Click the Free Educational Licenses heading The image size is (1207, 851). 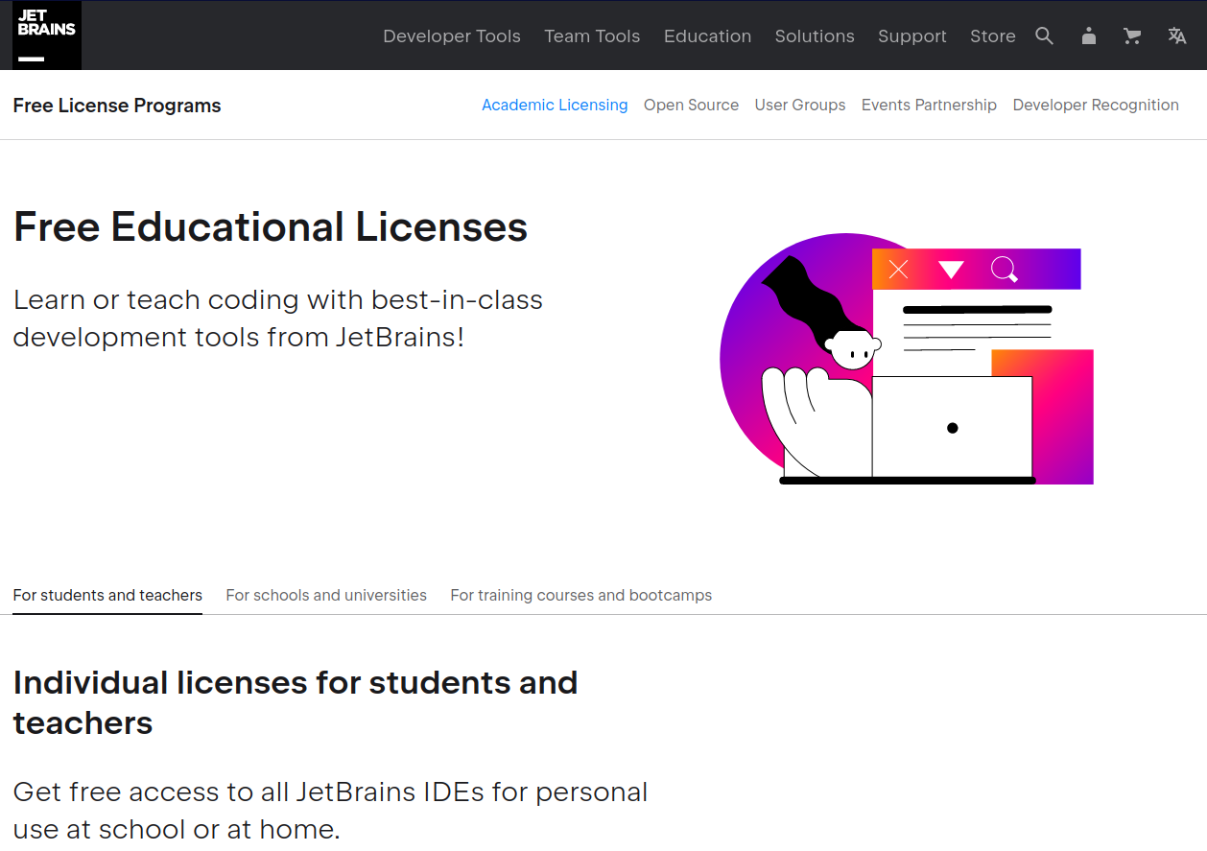(271, 227)
